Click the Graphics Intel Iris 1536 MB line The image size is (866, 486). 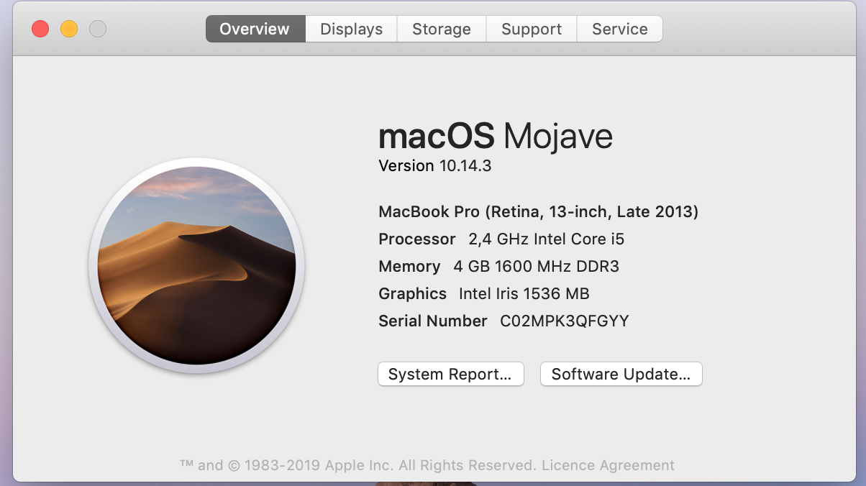click(483, 294)
